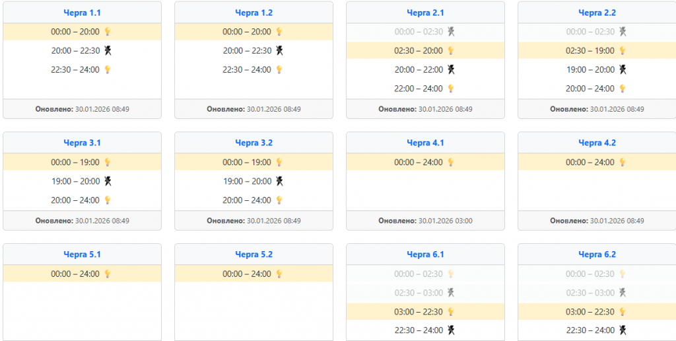Select the 20:00 – 24:00 slot in Черга 3.1
The image size is (676, 341).
75,200
